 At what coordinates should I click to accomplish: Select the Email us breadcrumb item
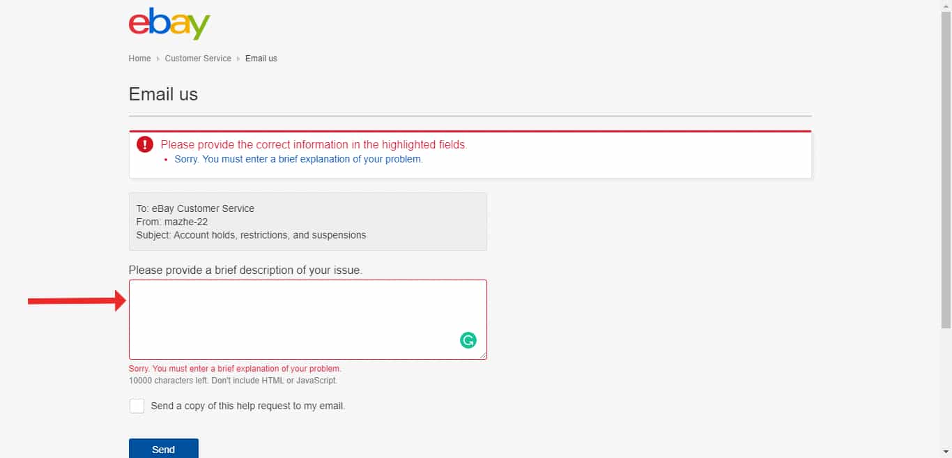pyautogui.click(x=261, y=59)
